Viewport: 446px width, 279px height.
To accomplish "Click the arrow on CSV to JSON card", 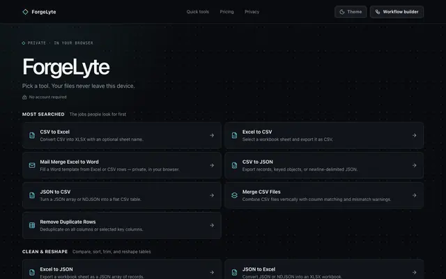I will point(414,165).
